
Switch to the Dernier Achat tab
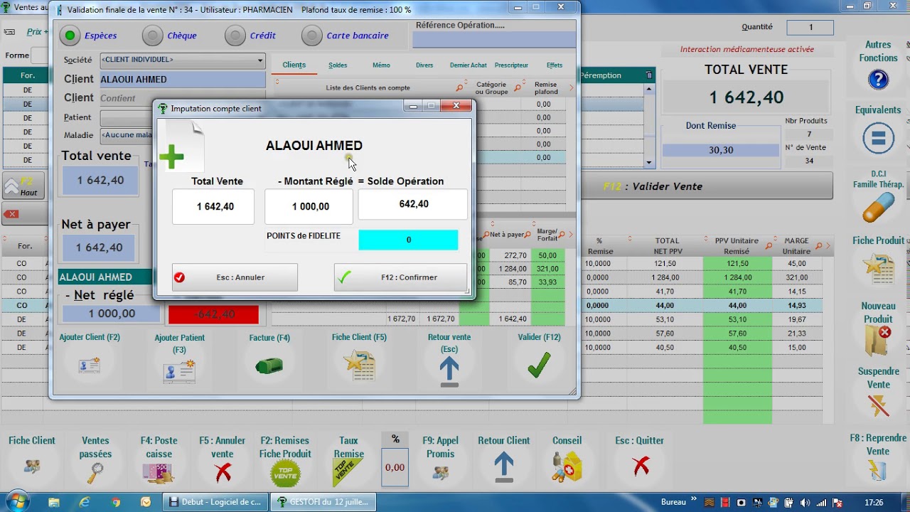coord(469,65)
